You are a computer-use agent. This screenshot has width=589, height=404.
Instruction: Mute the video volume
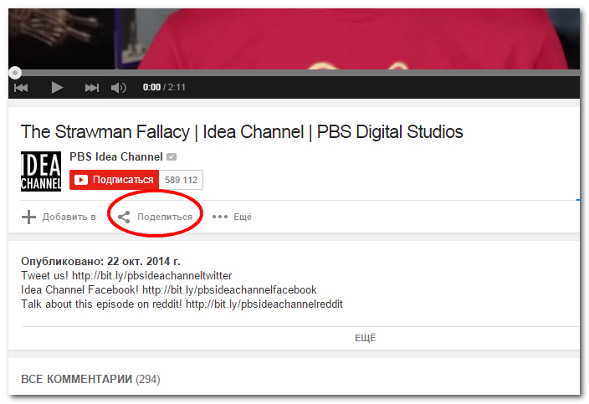coord(118,88)
